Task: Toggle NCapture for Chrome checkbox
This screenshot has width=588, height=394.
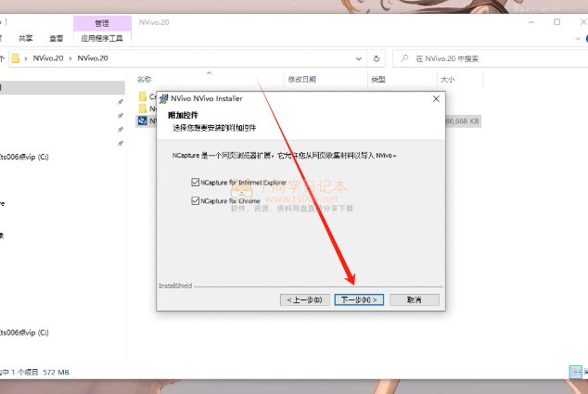Action: [x=195, y=200]
